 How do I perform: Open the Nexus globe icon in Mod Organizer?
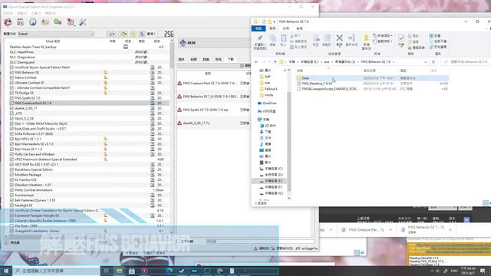[32, 22]
